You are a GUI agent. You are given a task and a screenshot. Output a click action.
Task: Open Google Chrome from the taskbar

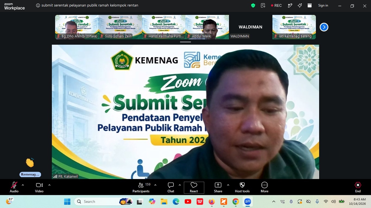tap(236, 201)
